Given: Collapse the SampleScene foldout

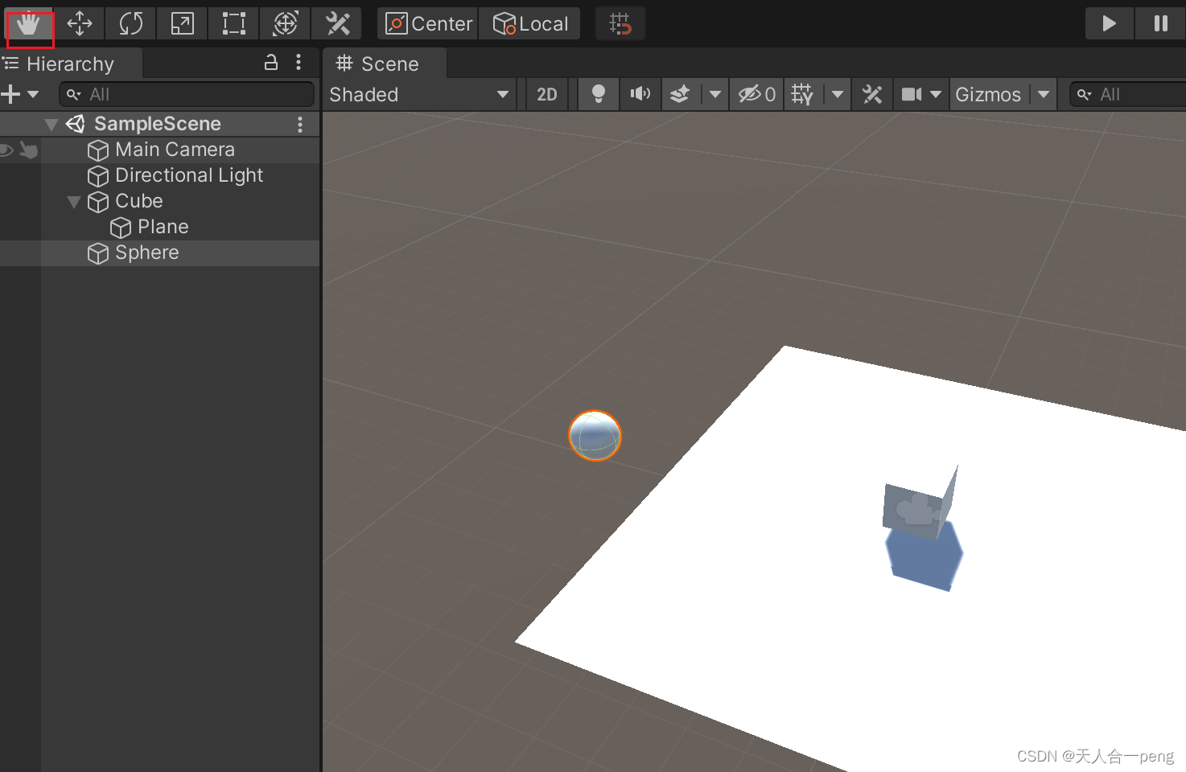Looking at the screenshot, I should [51, 125].
